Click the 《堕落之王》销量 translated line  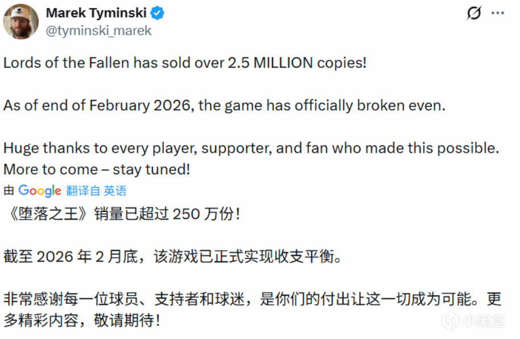[121, 214]
